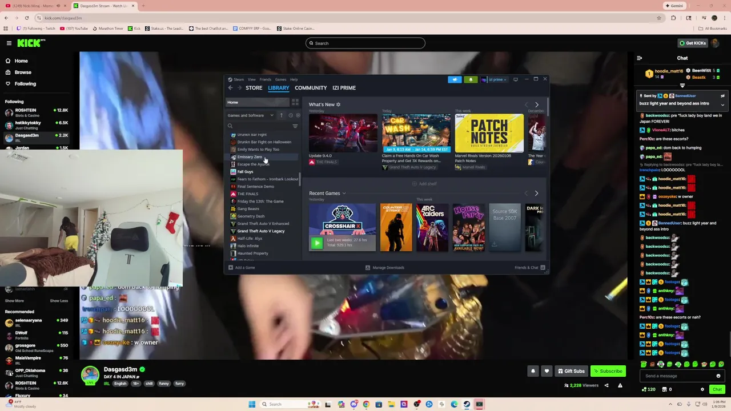731x411 pixels.
Task: Open the izi prime account dropdown
Action: tap(494, 79)
